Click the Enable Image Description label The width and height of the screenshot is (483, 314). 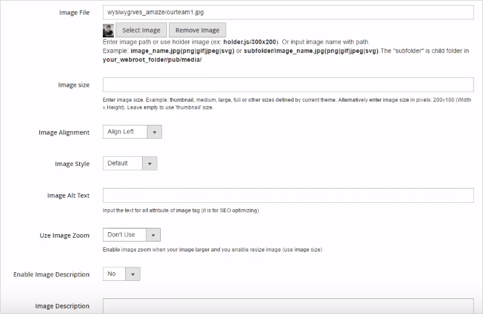tap(51, 274)
